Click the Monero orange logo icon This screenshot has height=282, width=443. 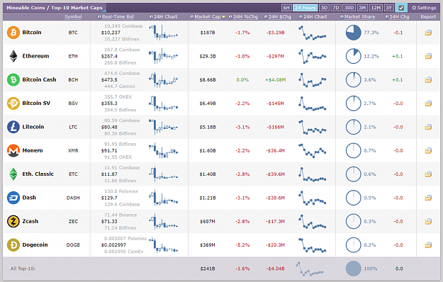coord(13,150)
